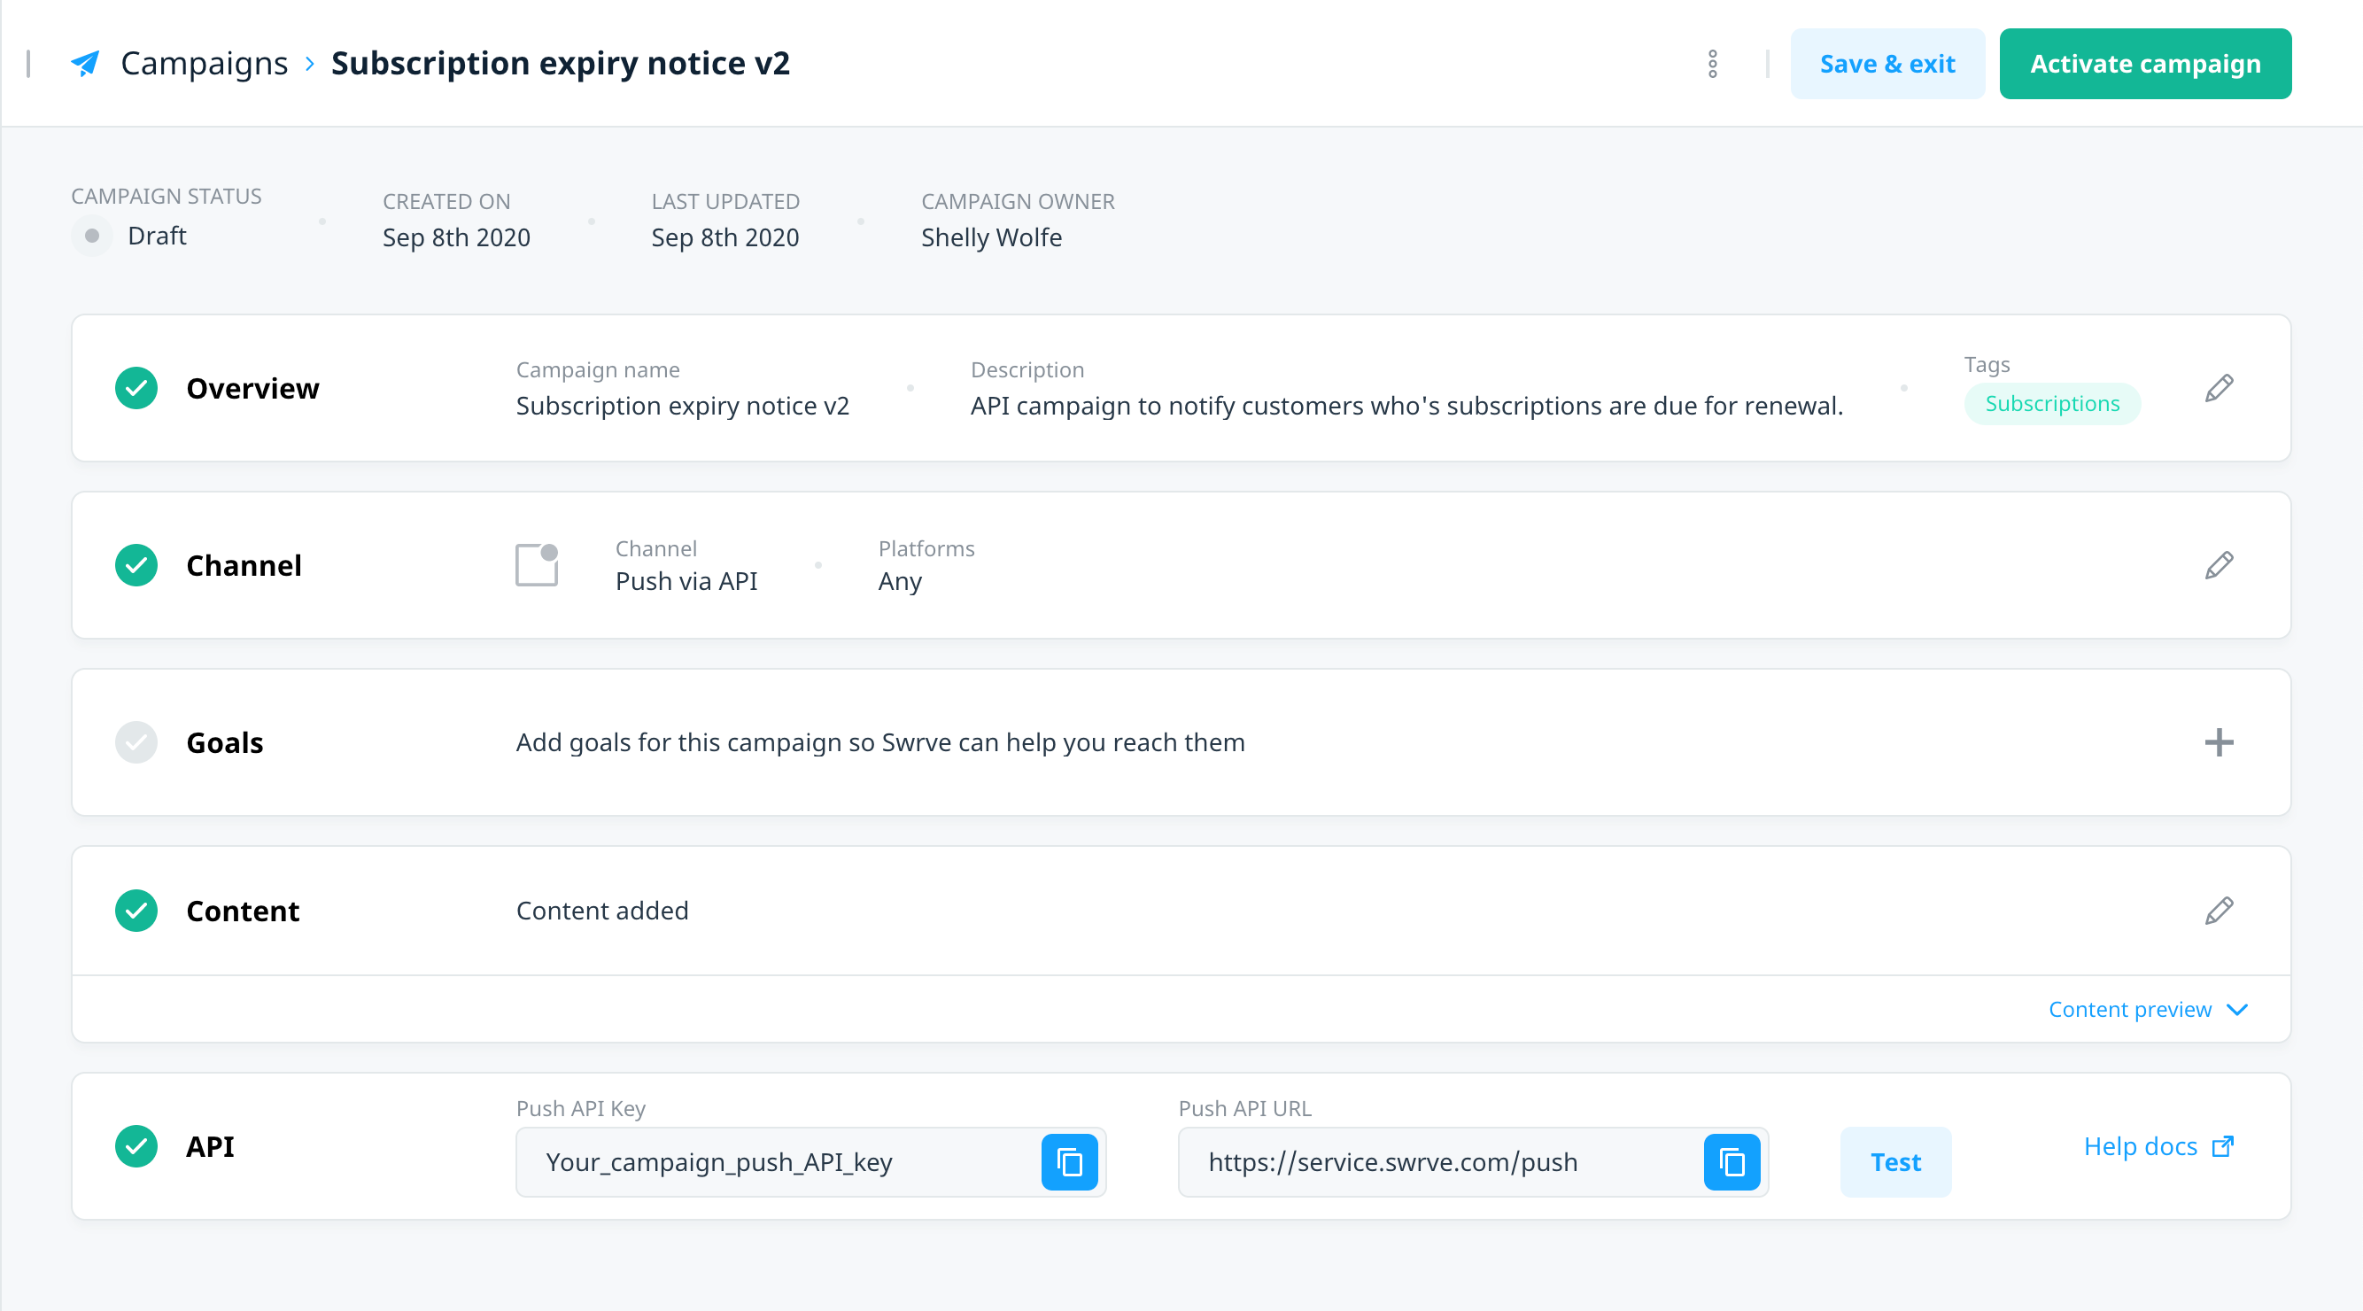Click the Content added text
The image size is (2363, 1311).
pyautogui.click(x=601, y=910)
